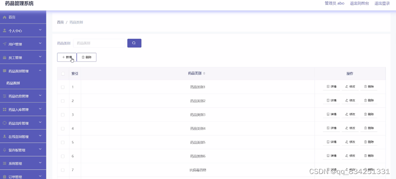Open 首页 in the sidebar menu
The image size is (396, 179).
pos(23,17)
